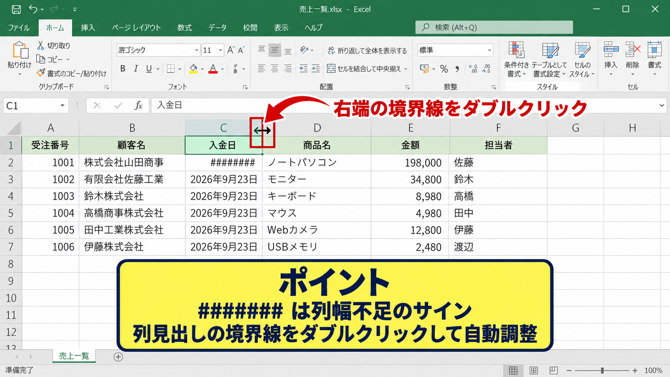The image size is (670, 377).
Task: Increase font size with the large A icon
Action: click(230, 50)
